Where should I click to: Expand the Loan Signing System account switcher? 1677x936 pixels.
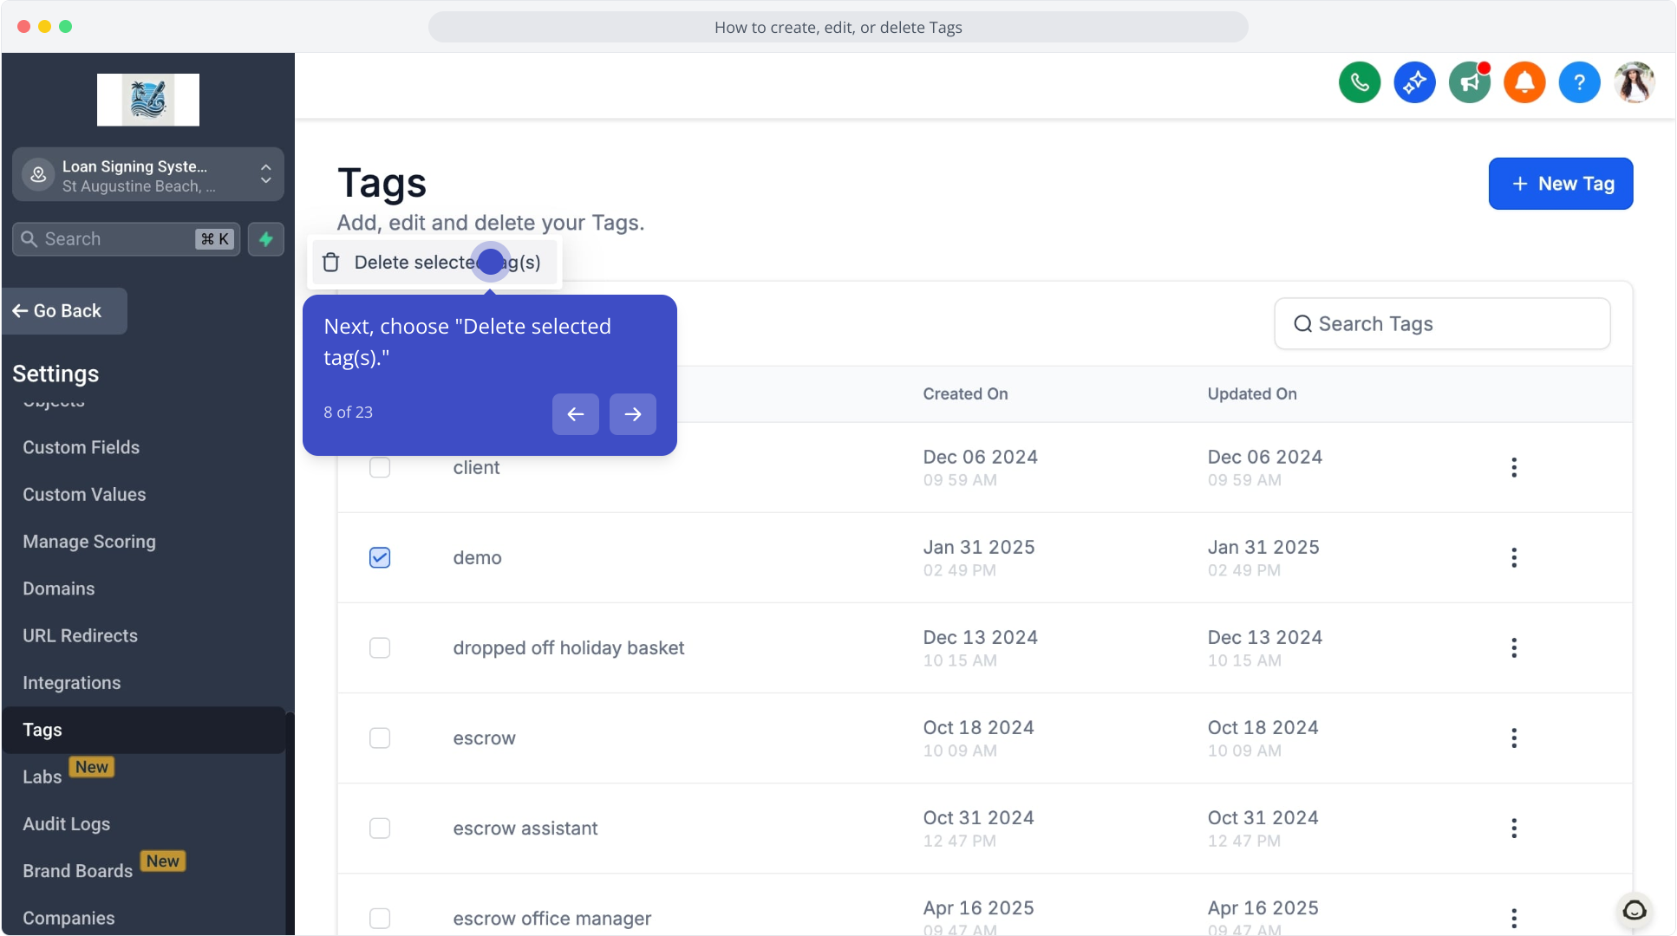tap(148, 175)
